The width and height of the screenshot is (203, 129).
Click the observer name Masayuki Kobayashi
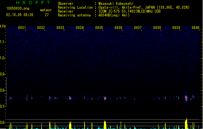click(x=116, y=4)
